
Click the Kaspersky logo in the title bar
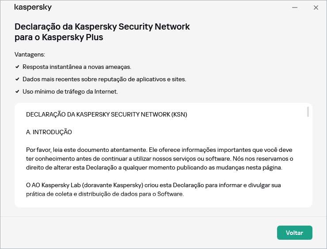click(x=33, y=8)
